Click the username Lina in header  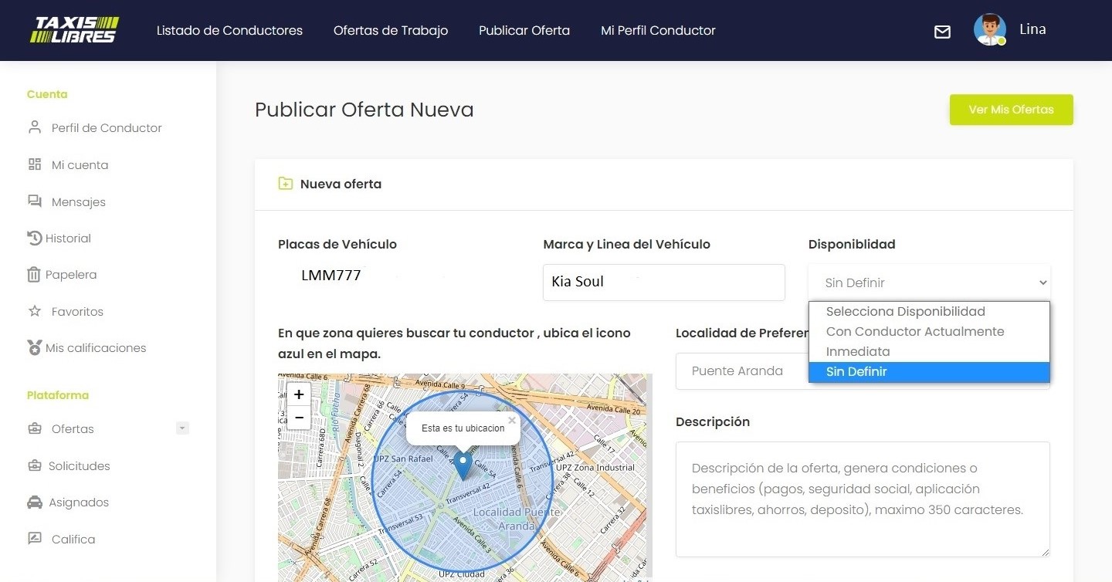(1032, 29)
